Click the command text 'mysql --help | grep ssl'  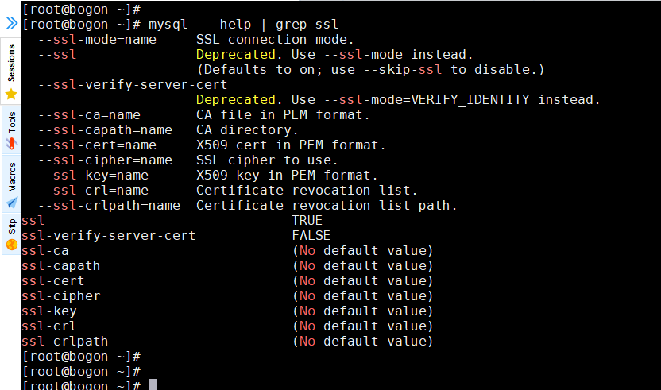[x=243, y=25]
